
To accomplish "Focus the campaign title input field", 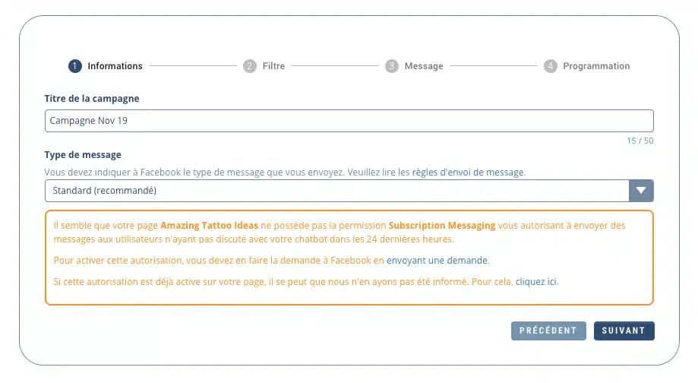I will 349,121.
